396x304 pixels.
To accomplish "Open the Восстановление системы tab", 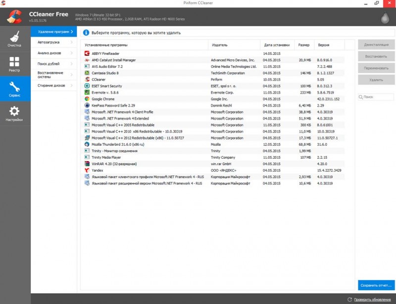I will pyautogui.click(x=54, y=75).
